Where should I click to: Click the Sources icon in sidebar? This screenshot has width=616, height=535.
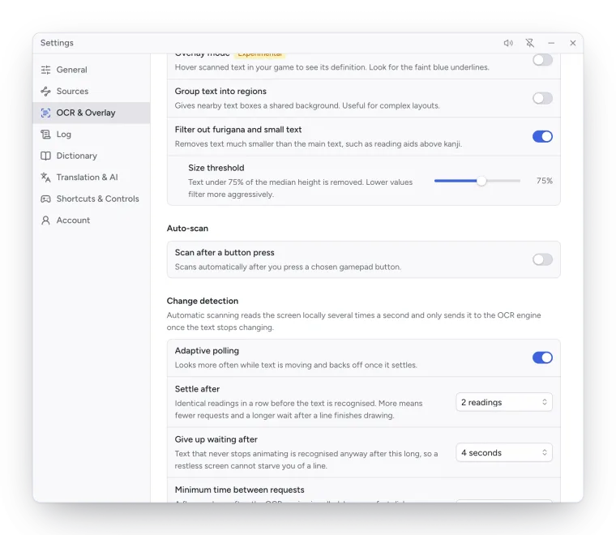(45, 92)
